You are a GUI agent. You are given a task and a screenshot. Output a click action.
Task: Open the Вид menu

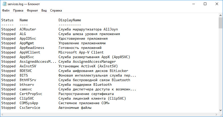click(44, 10)
